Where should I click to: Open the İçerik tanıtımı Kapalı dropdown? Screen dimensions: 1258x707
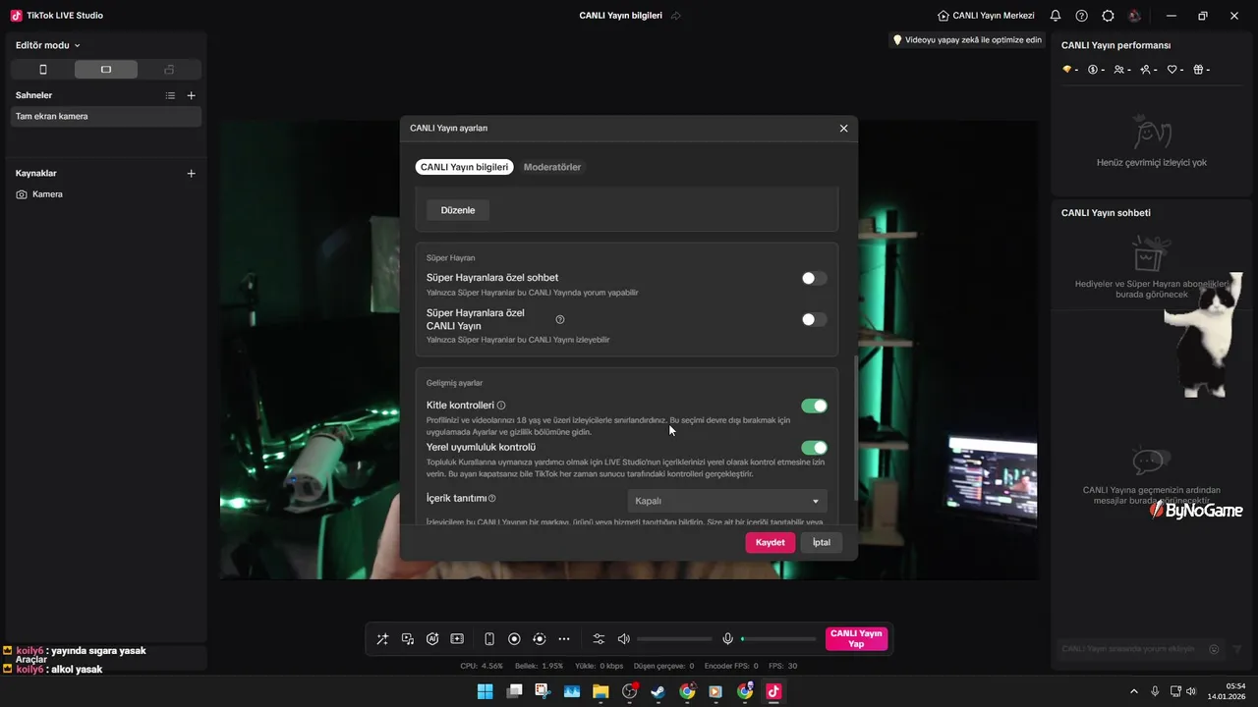[727, 501]
